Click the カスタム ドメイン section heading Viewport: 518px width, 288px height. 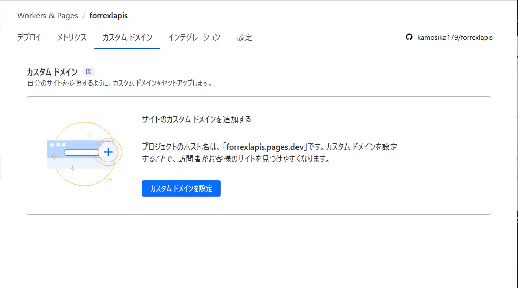52,72
